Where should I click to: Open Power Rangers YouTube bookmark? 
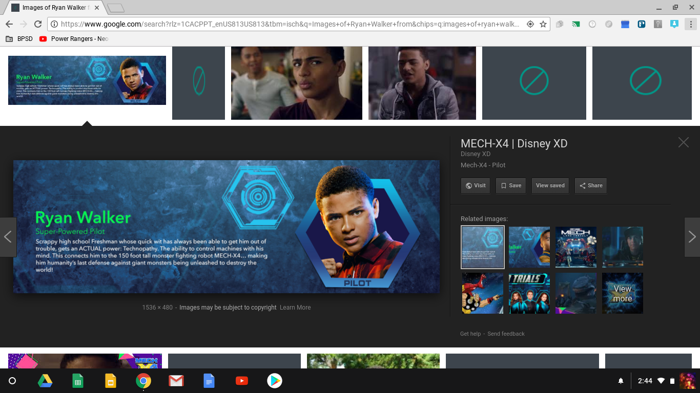tap(74, 39)
